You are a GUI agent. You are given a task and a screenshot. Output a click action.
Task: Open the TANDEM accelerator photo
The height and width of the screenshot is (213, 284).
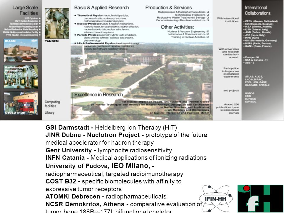[x=57, y=23]
